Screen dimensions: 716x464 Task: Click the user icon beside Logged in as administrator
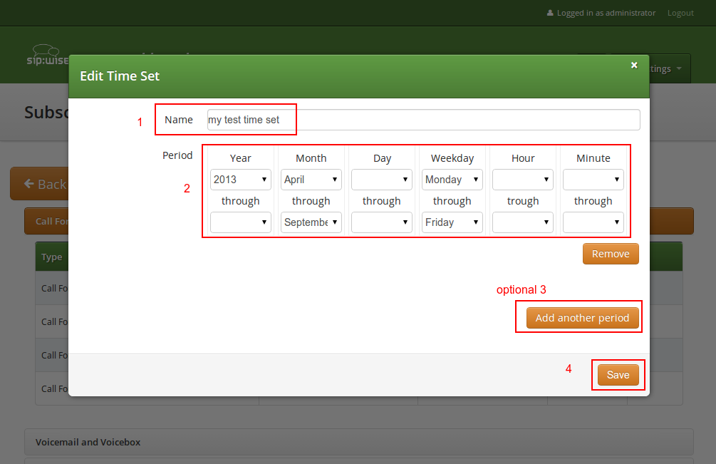549,13
